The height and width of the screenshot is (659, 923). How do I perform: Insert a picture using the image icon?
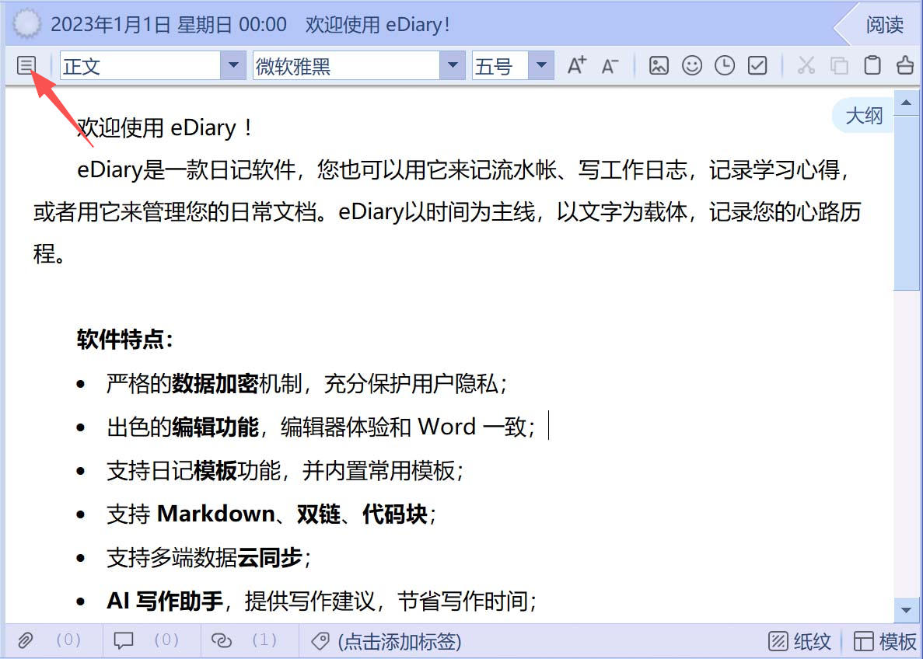pos(659,65)
